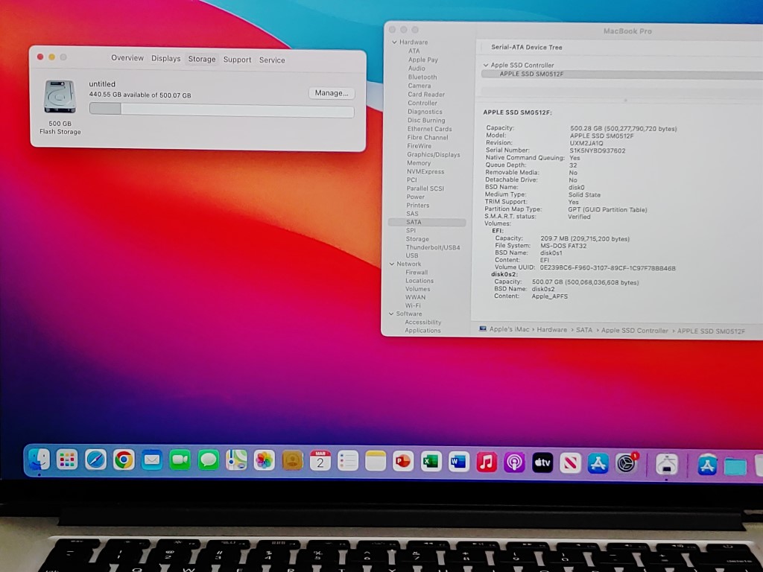This screenshot has height=572, width=763.
Task: Select the Storage tab in About This Mac
Action: tap(202, 59)
